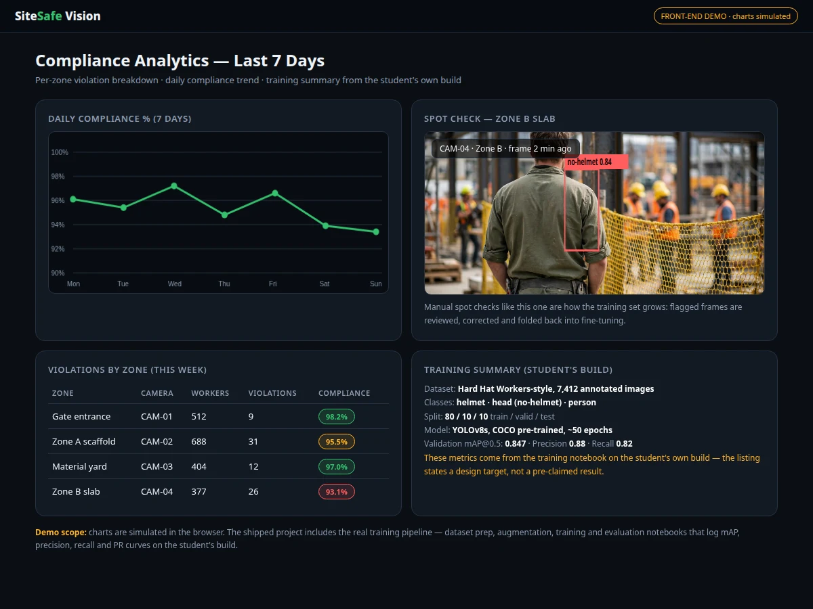Sort by the VIOLATIONS column header
The image size is (813, 609).
(x=272, y=393)
